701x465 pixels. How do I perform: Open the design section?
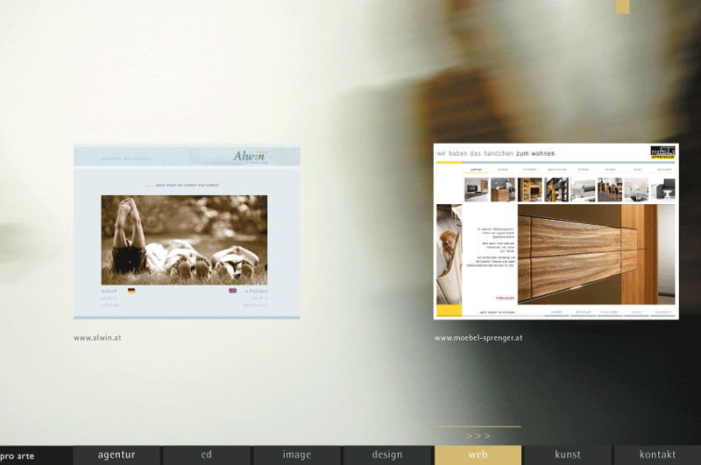coord(387,454)
